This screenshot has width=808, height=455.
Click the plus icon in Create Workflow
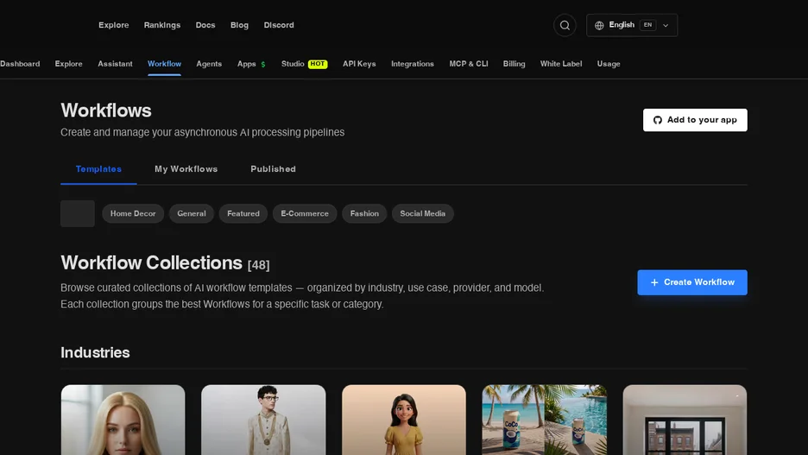(x=654, y=282)
